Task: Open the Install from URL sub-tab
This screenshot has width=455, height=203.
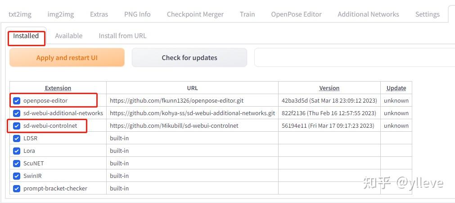Action: (x=122, y=35)
